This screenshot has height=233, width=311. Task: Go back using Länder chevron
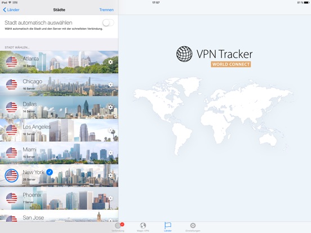[11, 10]
